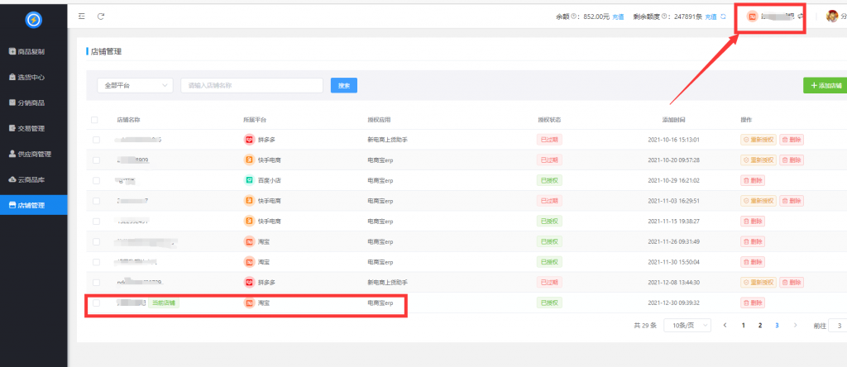
Task: Open the 10条/页 page size dropdown
Action: tap(687, 326)
